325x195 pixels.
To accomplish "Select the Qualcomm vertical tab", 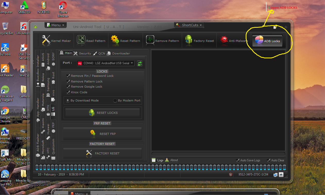I will click(x=53, y=149).
